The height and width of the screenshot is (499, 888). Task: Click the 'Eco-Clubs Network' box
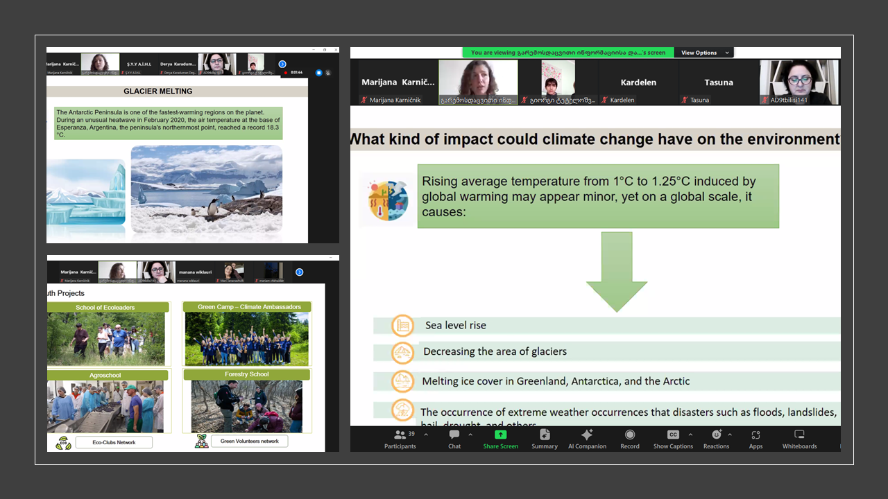coord(114,442)
